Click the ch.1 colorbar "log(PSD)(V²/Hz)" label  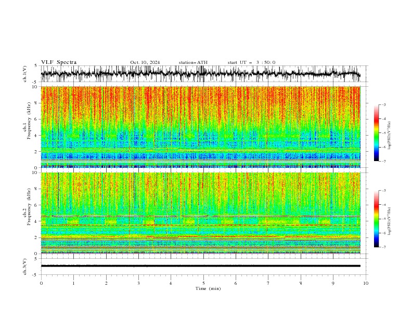[x=390, y=136]
